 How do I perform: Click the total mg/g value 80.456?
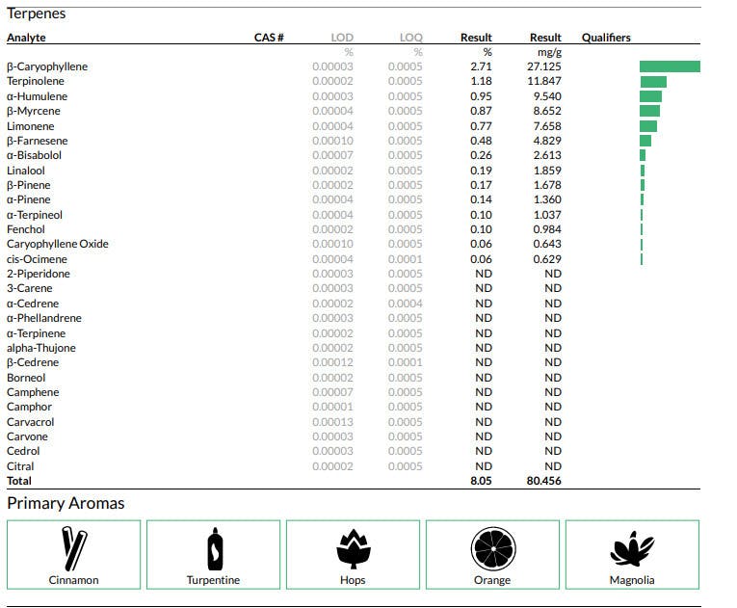coord(543,481)
